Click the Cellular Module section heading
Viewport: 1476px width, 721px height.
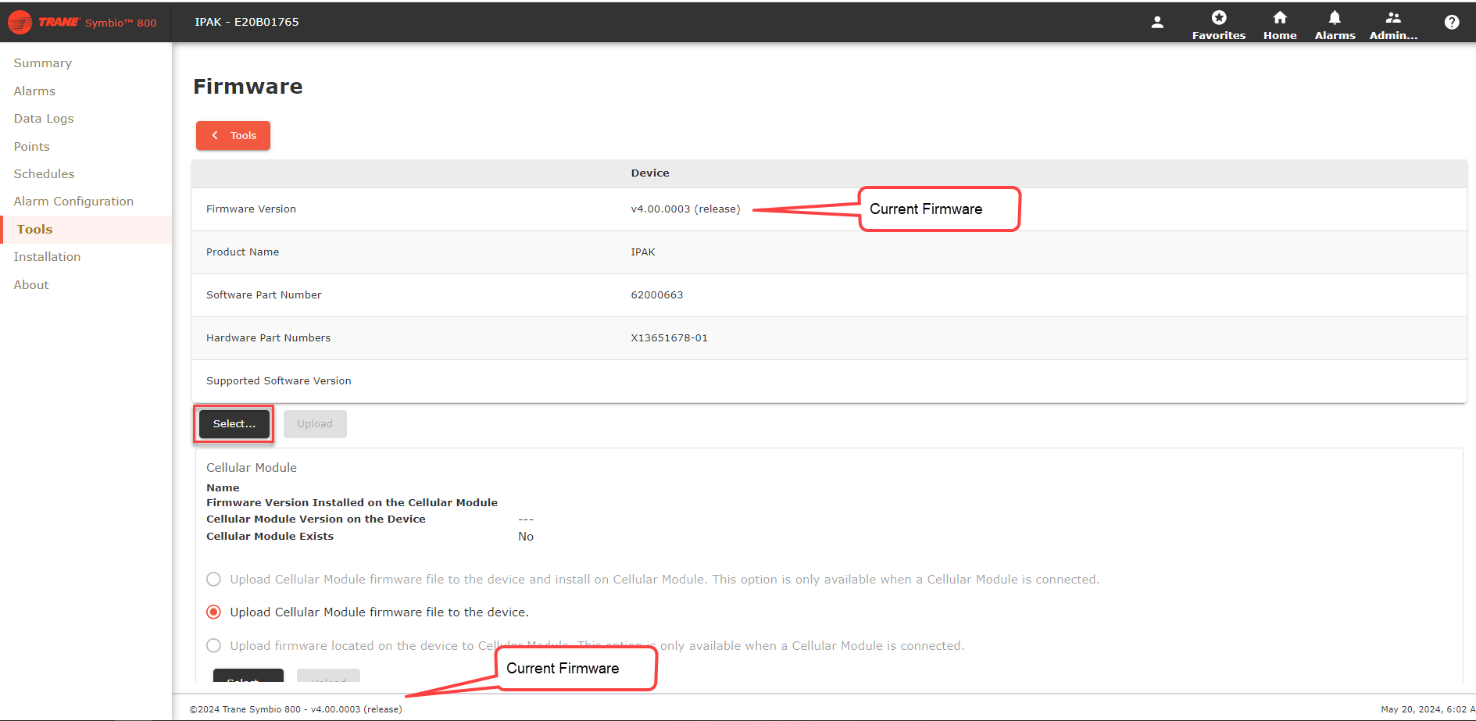252,468
